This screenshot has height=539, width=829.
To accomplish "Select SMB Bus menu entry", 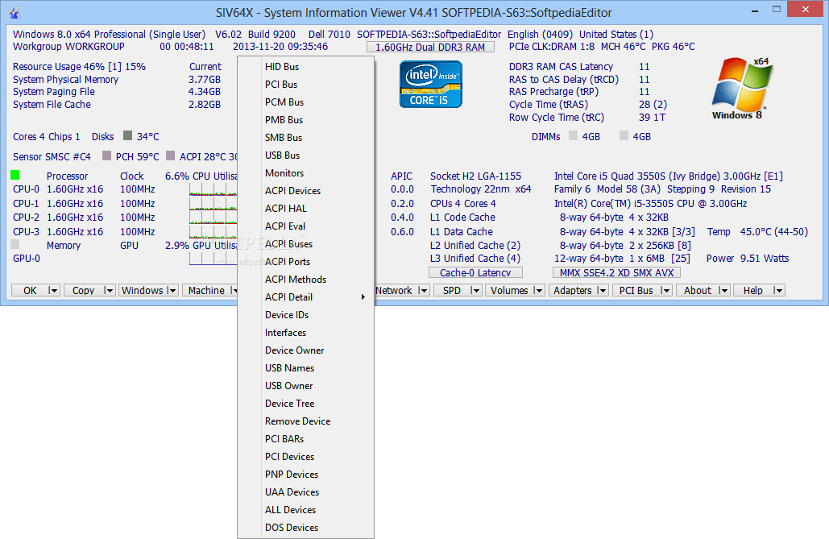I will 305,138.
